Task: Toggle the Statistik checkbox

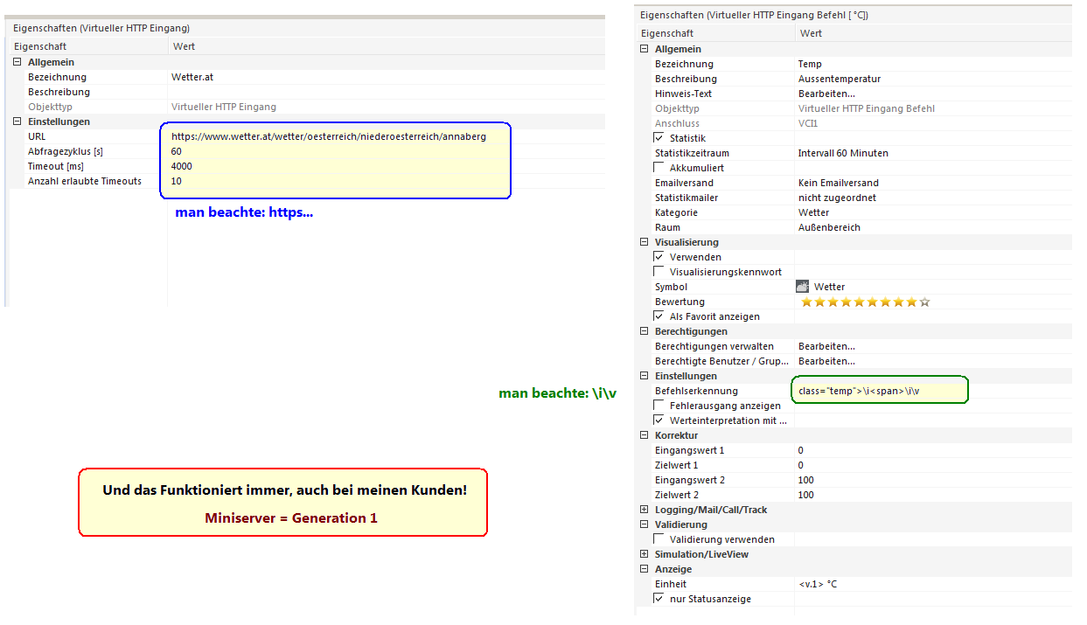Action: (x=659, y=138)
